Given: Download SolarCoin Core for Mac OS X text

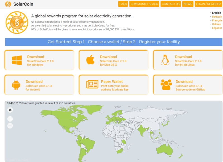Looking at the screenshot, I should click(113, 61).
